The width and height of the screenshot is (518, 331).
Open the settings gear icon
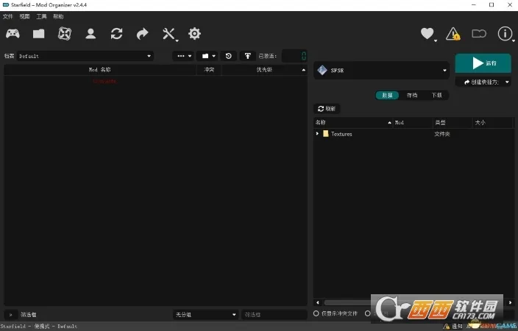[194, 33]
